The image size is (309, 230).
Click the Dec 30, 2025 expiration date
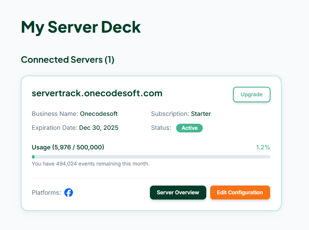[98, 128]
